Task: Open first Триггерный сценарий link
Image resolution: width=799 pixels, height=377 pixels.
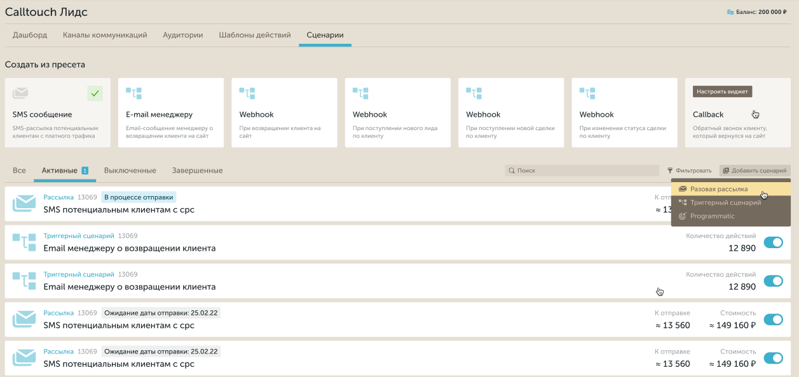Action: [x=79, y=236]
